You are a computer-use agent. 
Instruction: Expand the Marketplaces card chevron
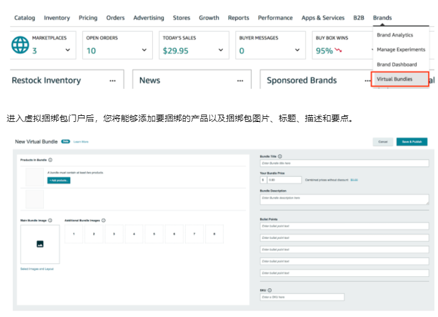coord(68,50)
